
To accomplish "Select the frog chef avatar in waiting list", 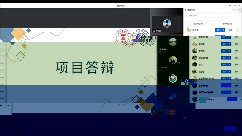I will [189, 30].
